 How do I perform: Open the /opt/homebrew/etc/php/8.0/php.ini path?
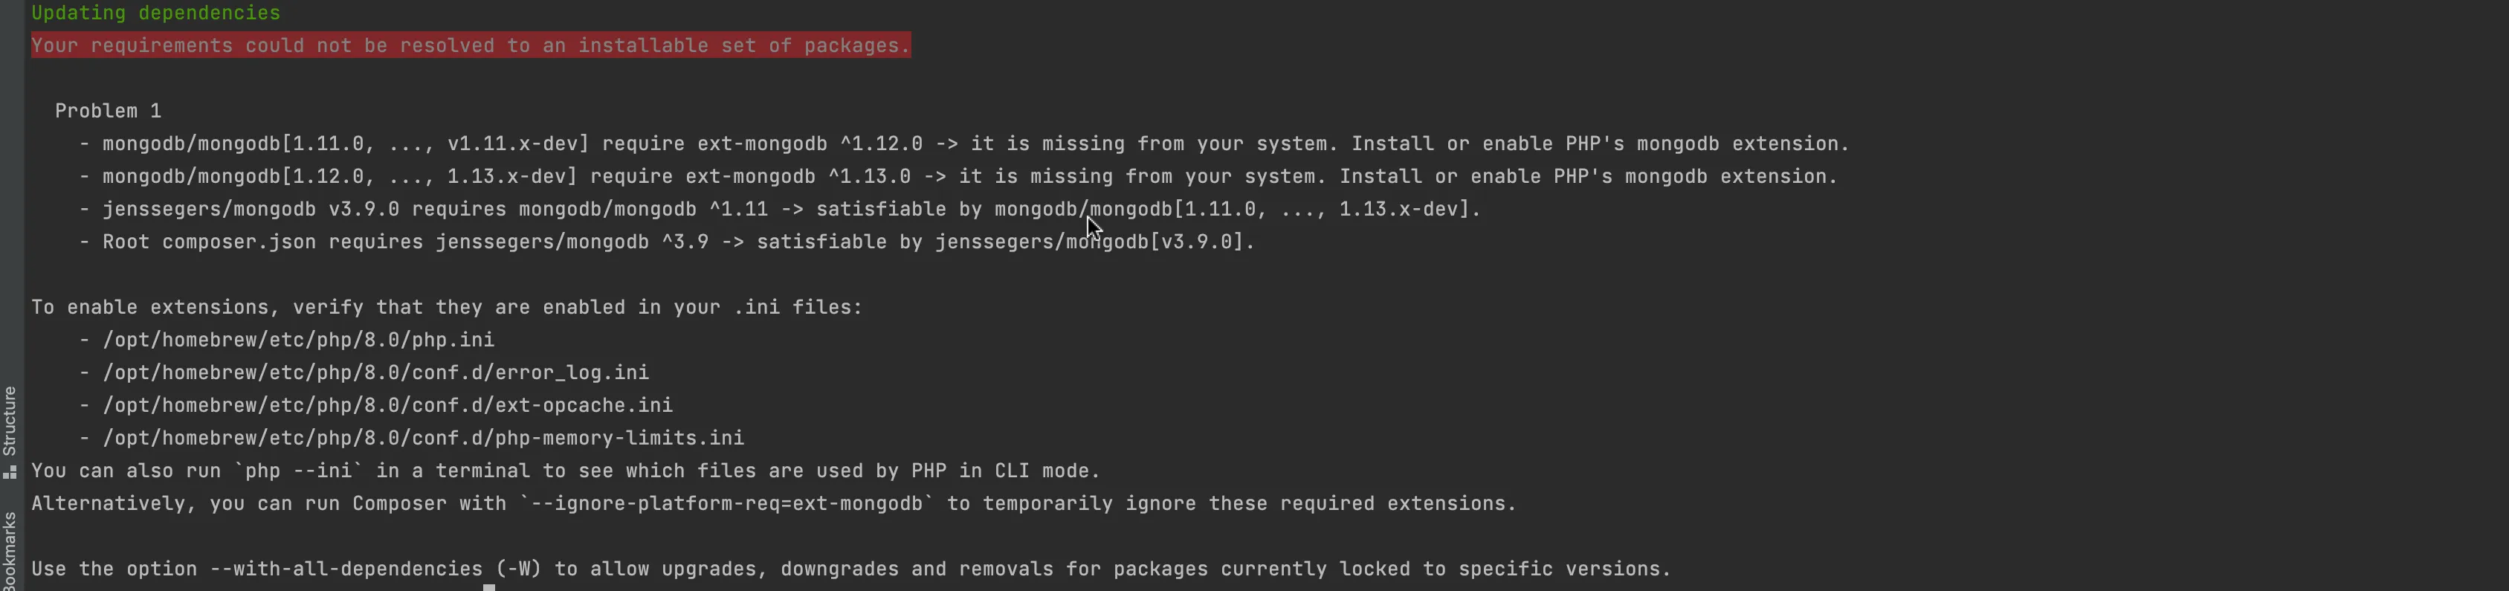pos(298,340)
